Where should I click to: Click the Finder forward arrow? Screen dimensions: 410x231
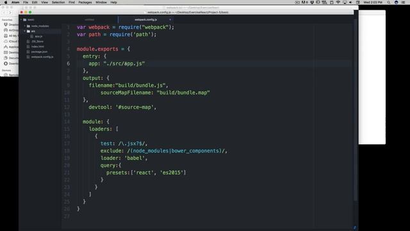pyautogui.click(x=10, y=13)
